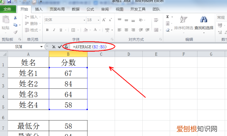
Task: Click the Cut scissors icon
Action: click(15, 18)
